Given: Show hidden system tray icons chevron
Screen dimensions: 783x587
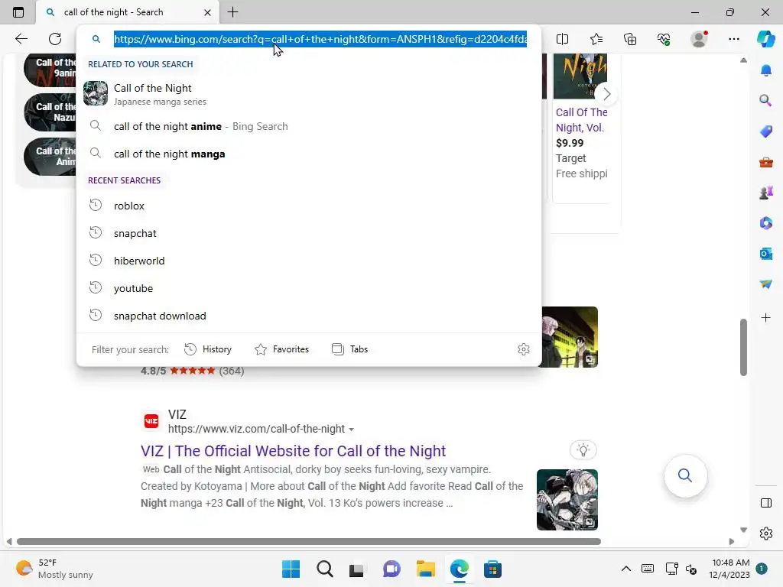Looking at the screenshot, I should 625,569.
